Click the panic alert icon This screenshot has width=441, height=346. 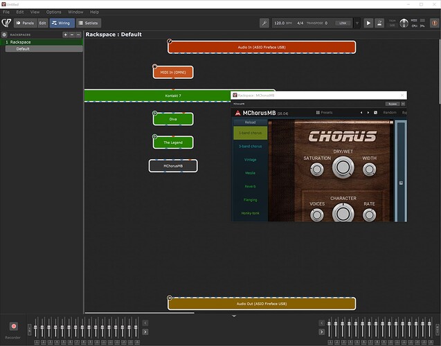(x=434, y=23)
